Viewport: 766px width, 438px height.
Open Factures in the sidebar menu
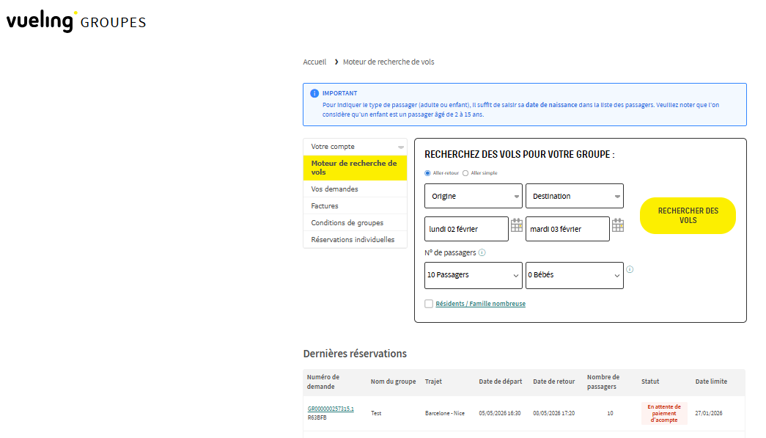[325, 206]
